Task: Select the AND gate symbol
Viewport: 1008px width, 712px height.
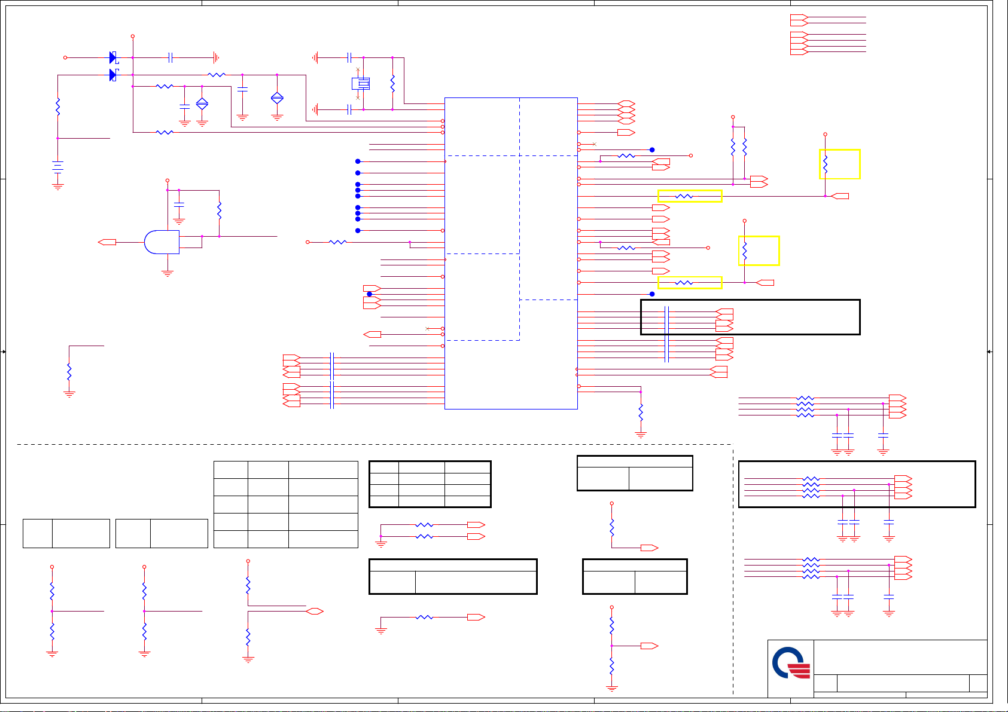Action: pyautogui.click(x=162, y=242)
